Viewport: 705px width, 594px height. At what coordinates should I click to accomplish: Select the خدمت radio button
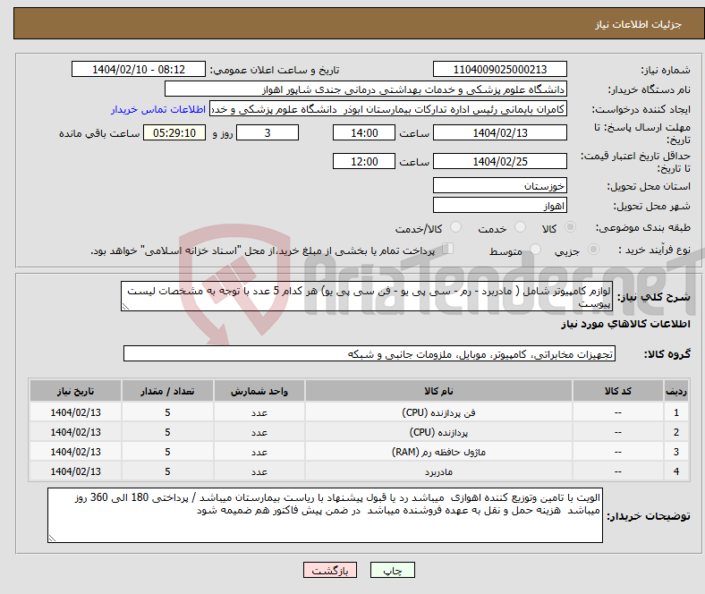coord(520,227)
